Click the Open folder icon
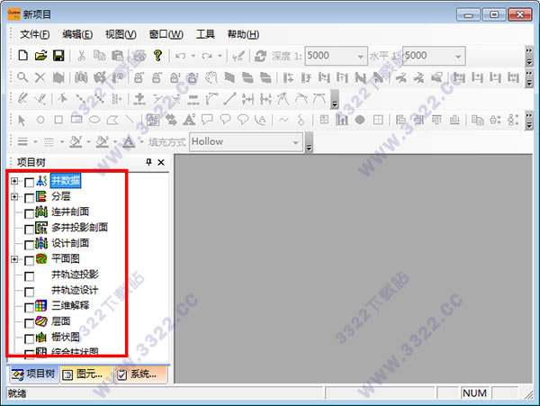540x406 pixels. pos(40,56)
